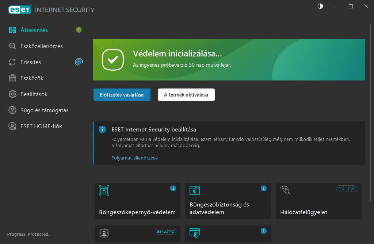
Task: Click the info badge on Böngészőbiztonság és adatvédelem tile
Action: (264, 188)
